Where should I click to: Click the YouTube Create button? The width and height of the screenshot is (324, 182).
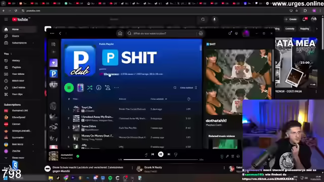click(x=291, y=19)
